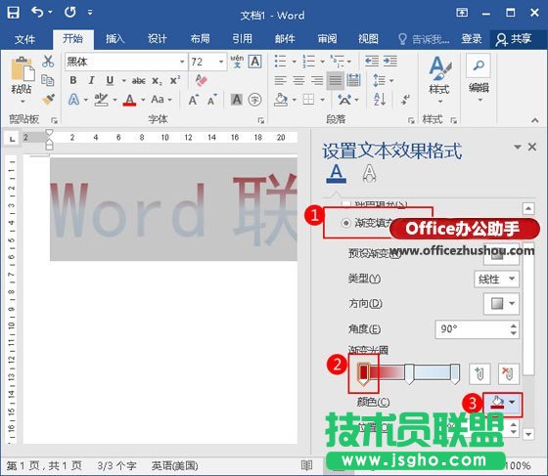Toggle superscript formatting
This screenshot has width=548, height=476.
click(175, 80)
